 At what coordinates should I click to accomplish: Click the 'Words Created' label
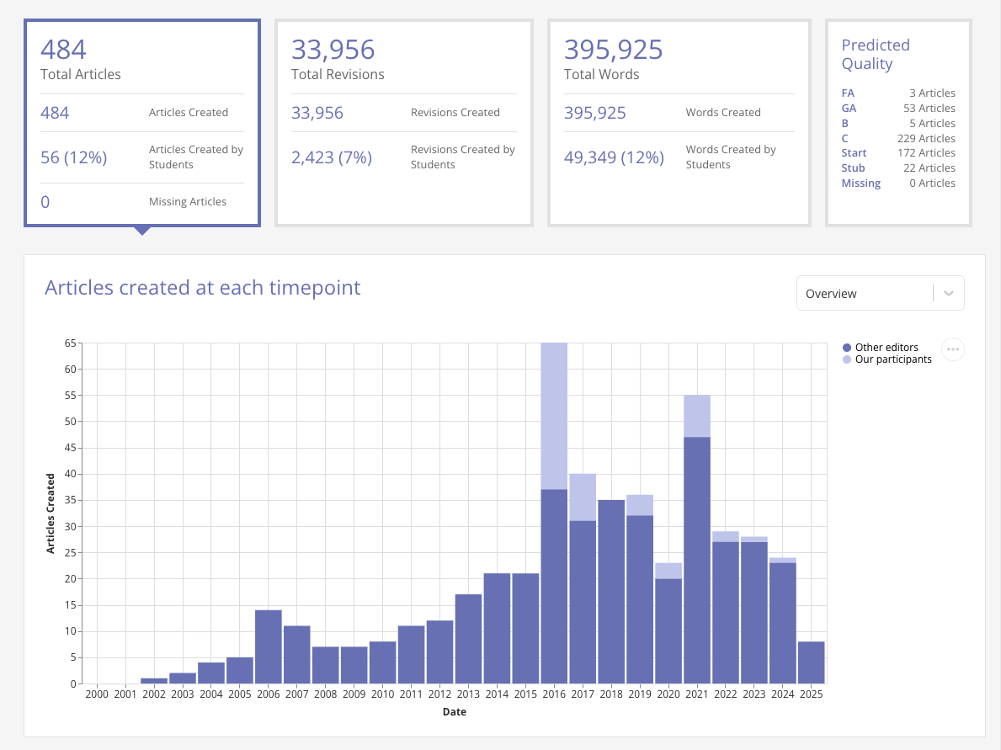(x=723, y=112)
